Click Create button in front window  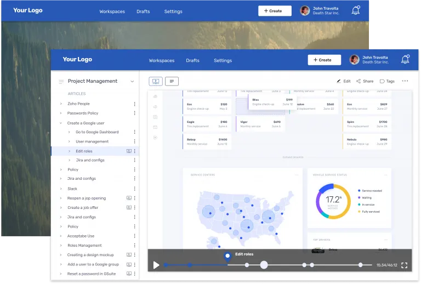pyautogui.click(x=325, y=60)
